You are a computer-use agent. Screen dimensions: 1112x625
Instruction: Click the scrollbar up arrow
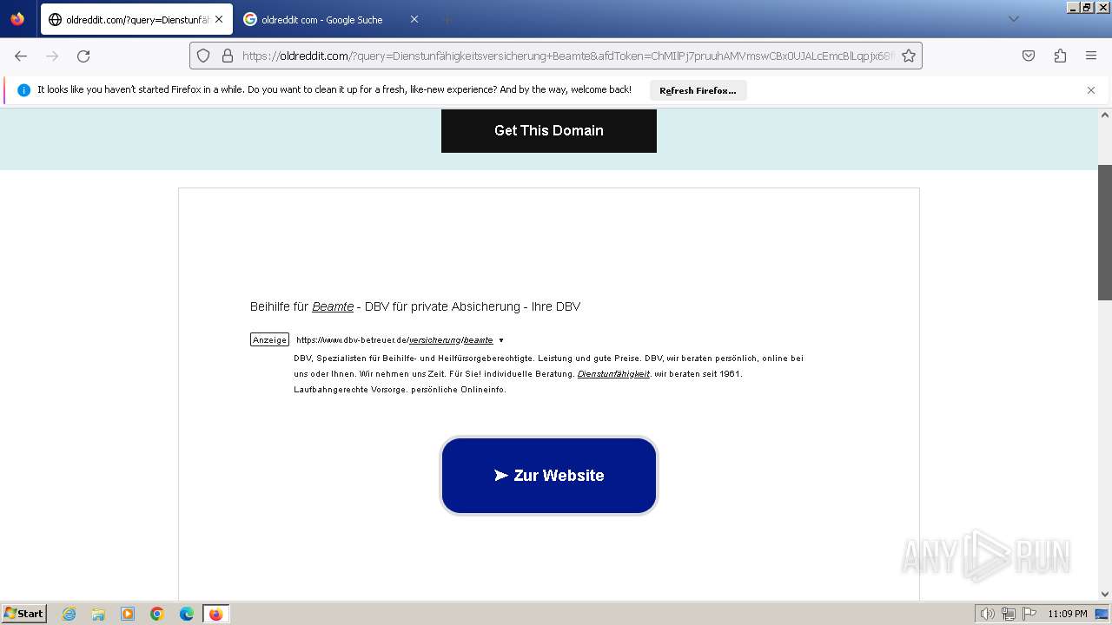coord(1105,115)
